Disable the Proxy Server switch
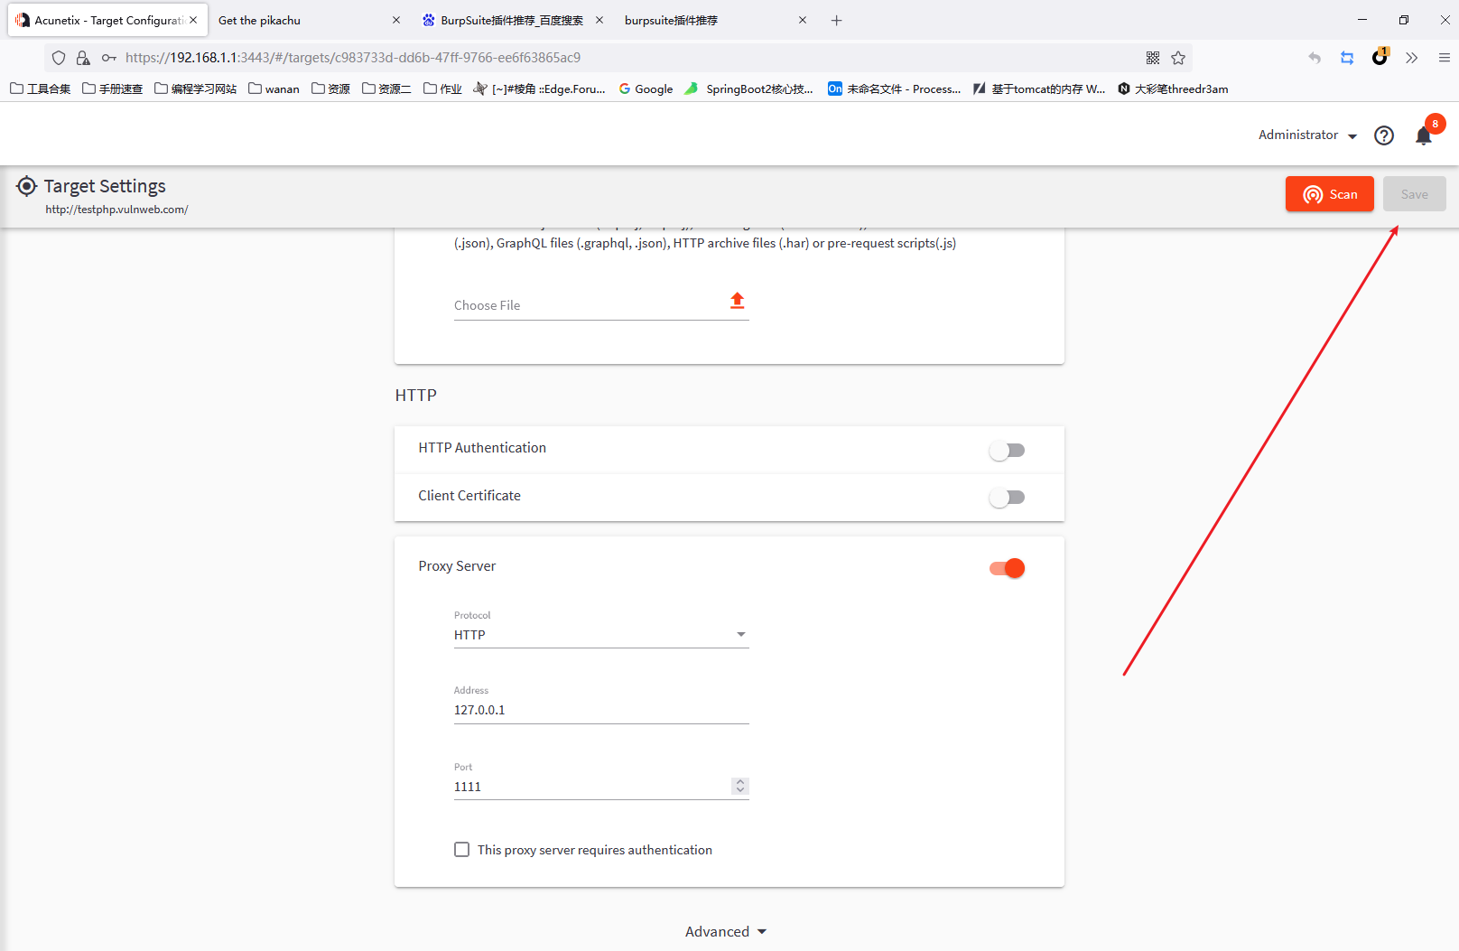The height and width of the screenshot is (951, 1459). click(1007, 568)
